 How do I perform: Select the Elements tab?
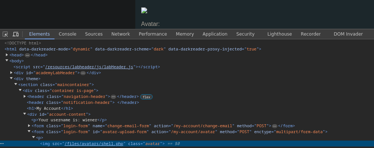[x=39, y=34]
